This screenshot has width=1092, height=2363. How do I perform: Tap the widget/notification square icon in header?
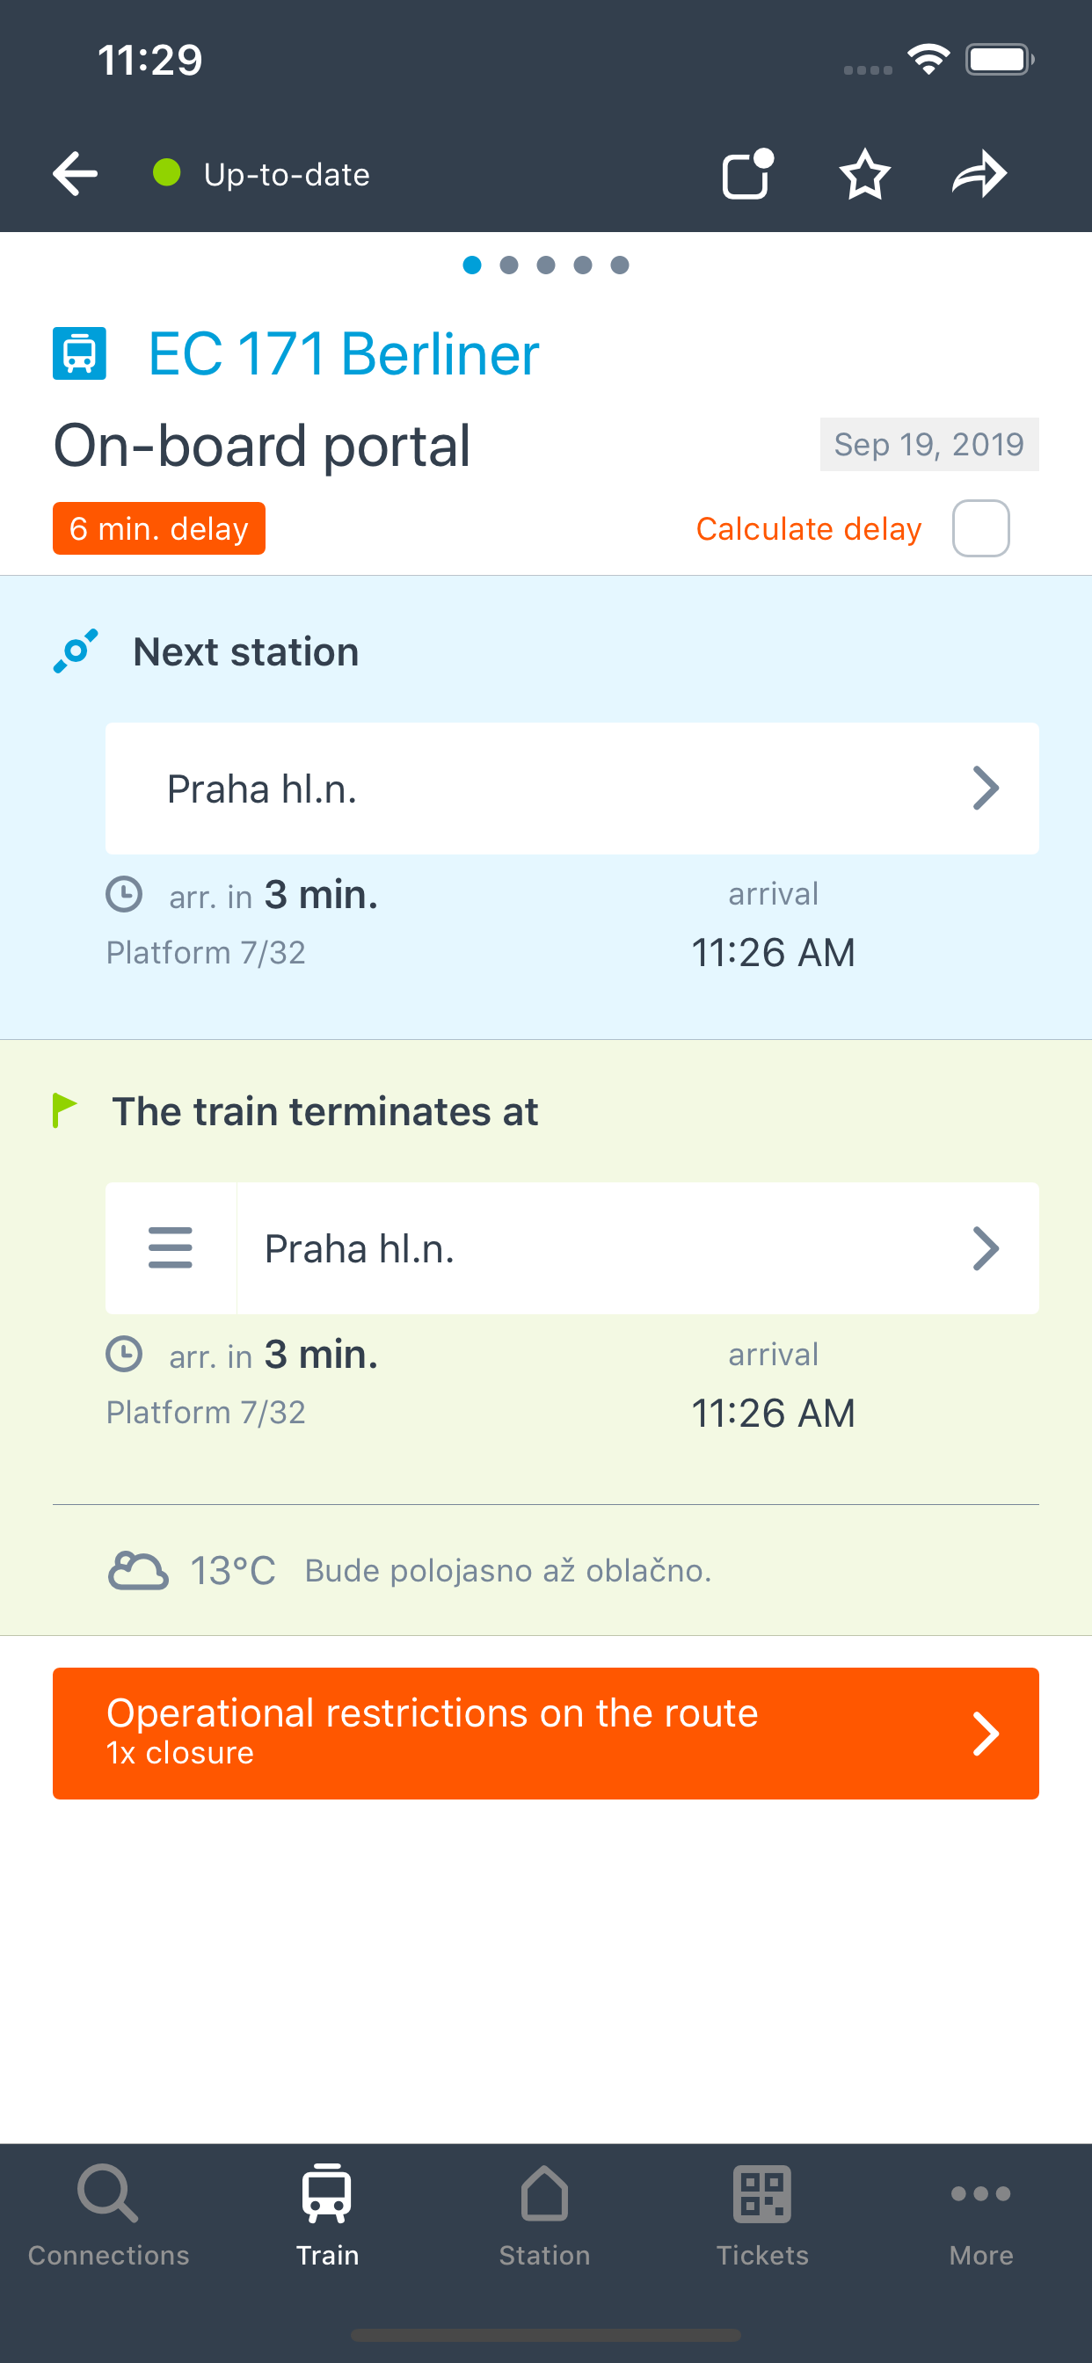[x=748, y=173]
